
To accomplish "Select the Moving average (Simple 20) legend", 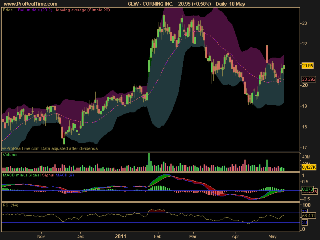I will point(83,10).
